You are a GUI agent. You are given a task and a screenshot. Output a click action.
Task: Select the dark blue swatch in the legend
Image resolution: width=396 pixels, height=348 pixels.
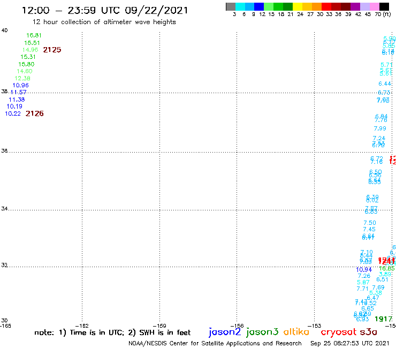[x=259, y=6]
